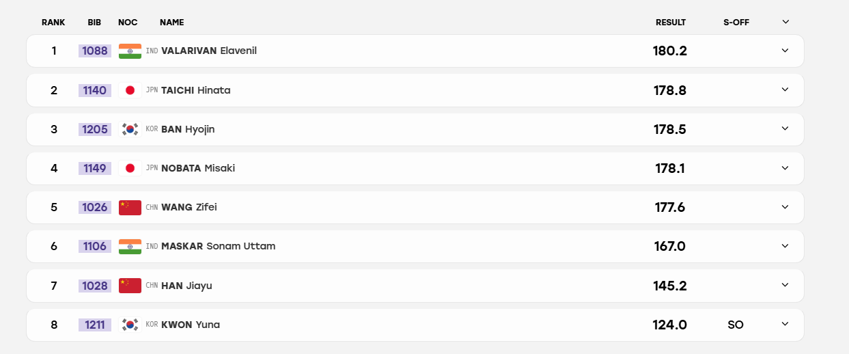Click the SO shoot-off marker for KWON
Image resolution: width=849 pixels, height=354 pixels.
point(736,325)
